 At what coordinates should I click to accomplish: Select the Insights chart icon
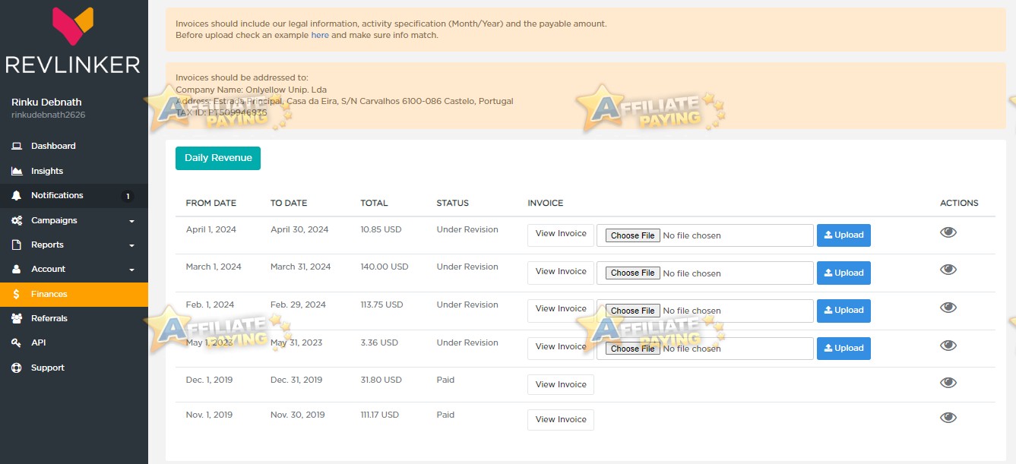click(17, 171)
